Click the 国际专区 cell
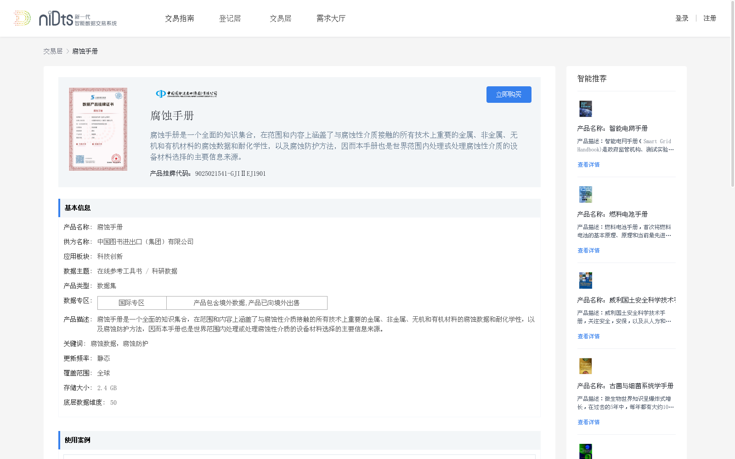 tap(132, 303)
